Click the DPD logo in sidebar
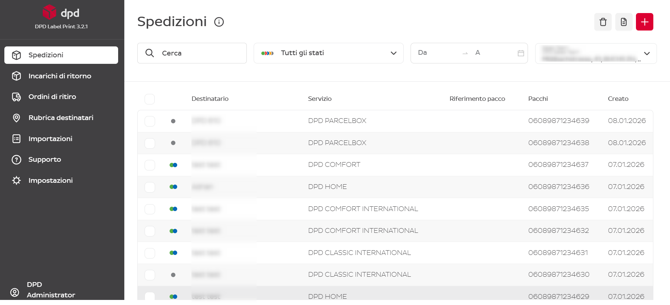 [61, 13]
